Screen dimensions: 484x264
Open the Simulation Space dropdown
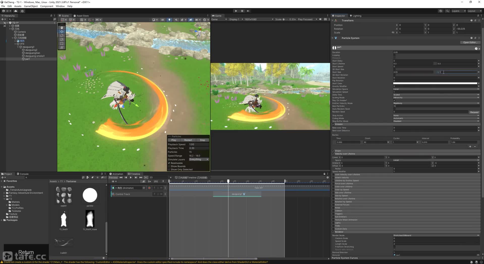pos(436,89)
